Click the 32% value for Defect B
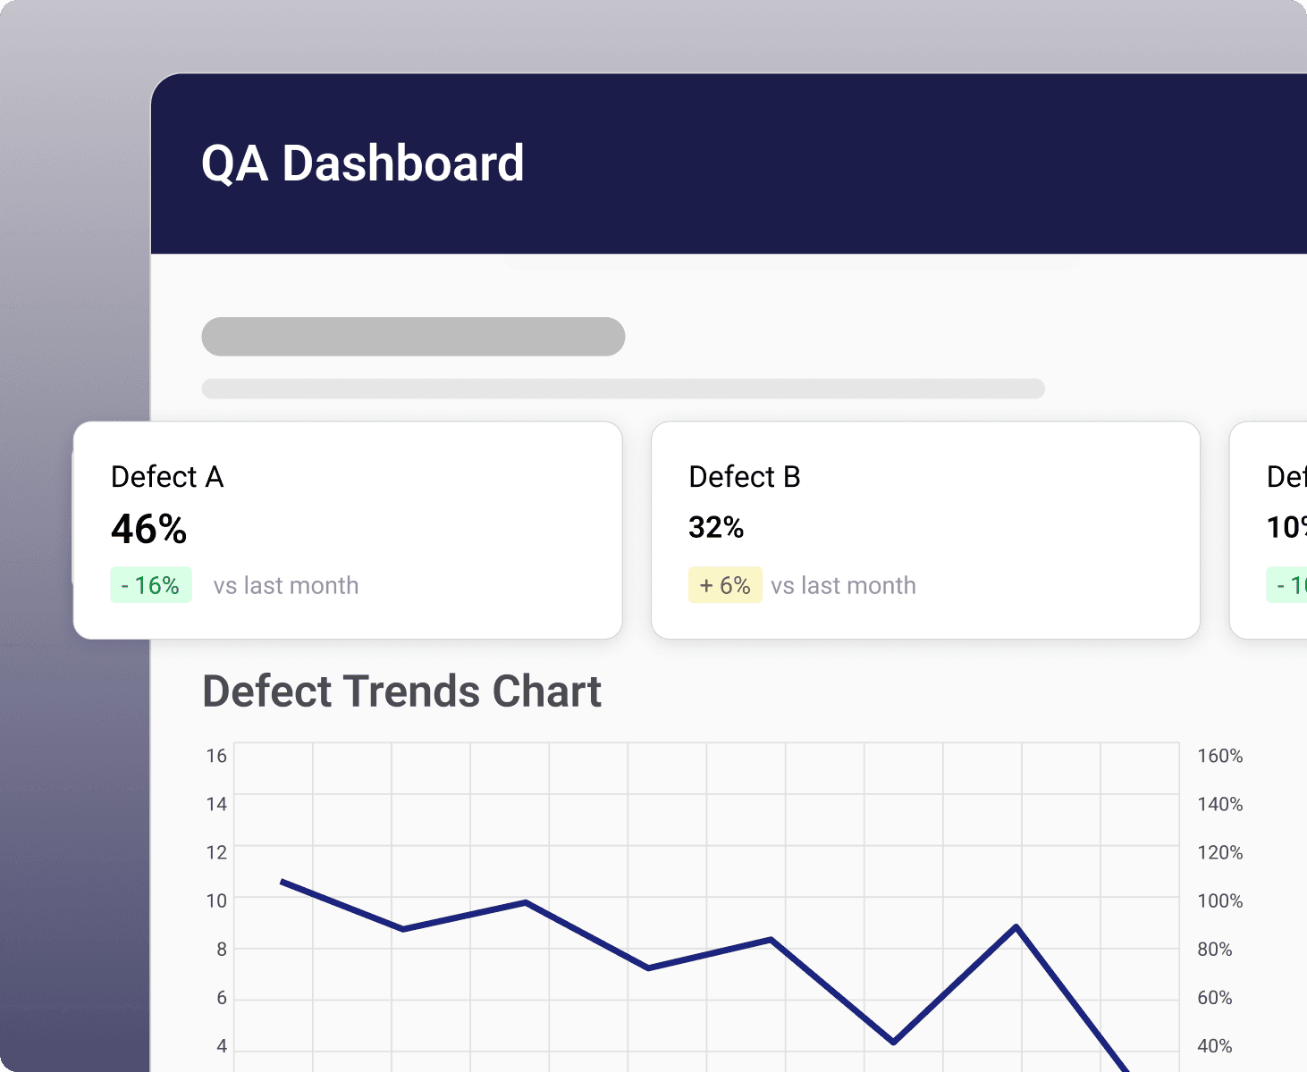The image size is (1307, 1072). [x=716, y=528]
